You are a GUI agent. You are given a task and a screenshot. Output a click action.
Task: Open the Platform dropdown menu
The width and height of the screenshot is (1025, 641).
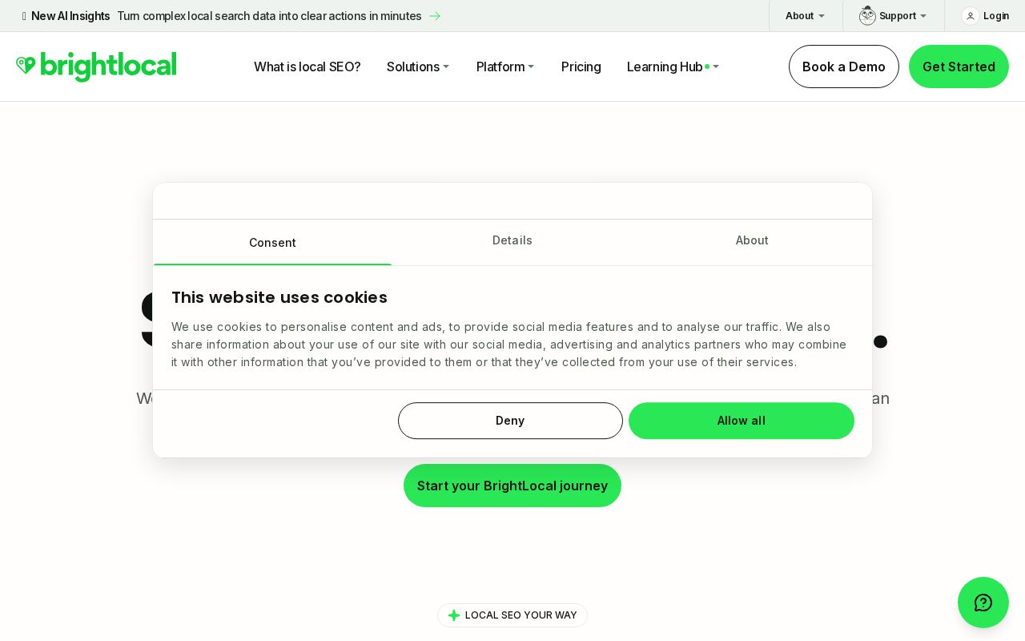pos(505,67)
